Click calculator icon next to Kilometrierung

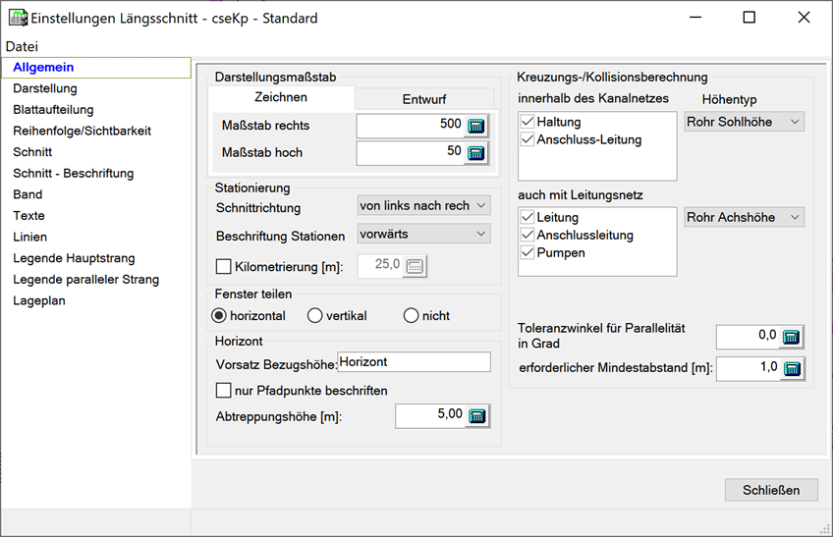tap(415, 265)
